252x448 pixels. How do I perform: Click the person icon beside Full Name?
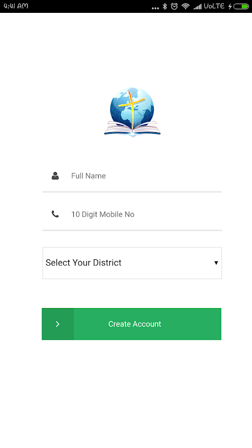click(55, 176)
